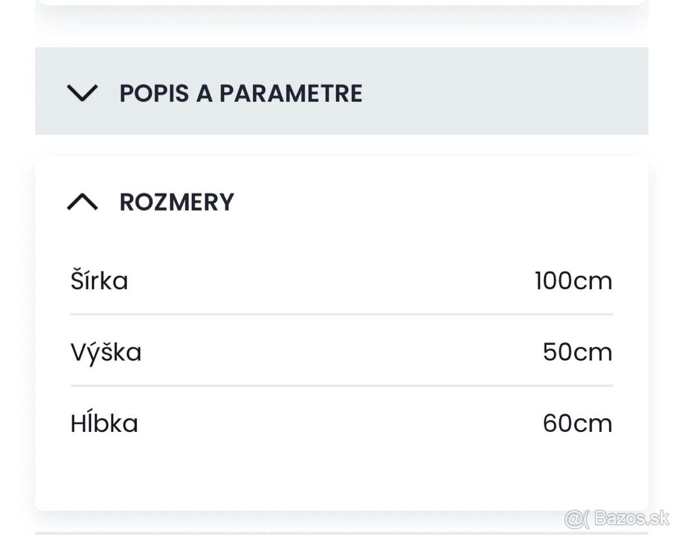Viewport: 676px width, 535px height.
Task: Click the empty gray area right of POPIS A PARAMETRE
Action: coord(507,91)
